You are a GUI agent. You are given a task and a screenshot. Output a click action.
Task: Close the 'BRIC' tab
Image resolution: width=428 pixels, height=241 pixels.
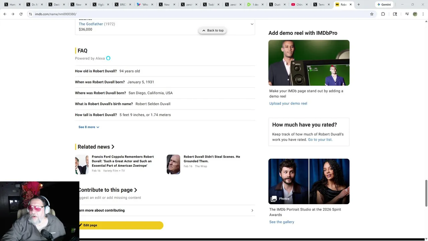pyautogui.click(x=130, y=5)
